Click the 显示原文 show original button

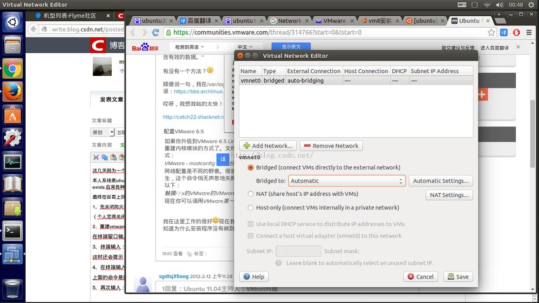[x=291, y=47]
